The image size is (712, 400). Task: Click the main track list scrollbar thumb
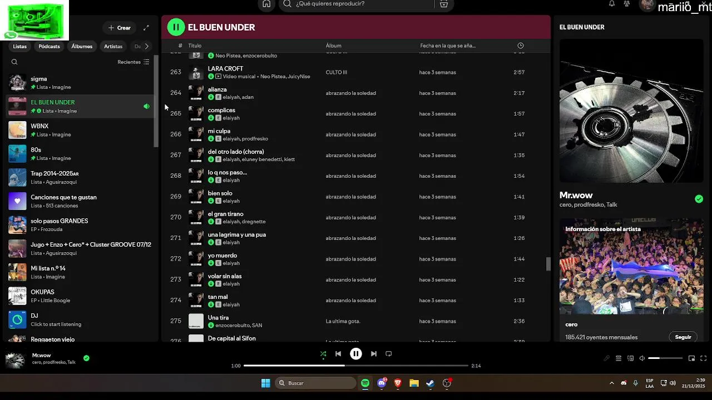point(548,264)
